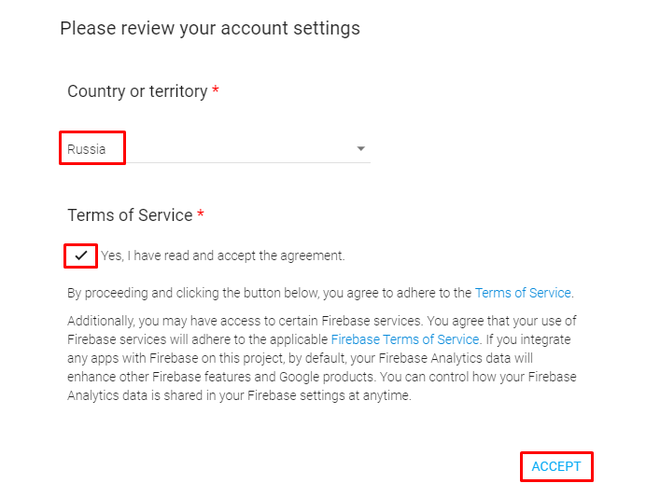The width and height of the screenshot is (660, 497).
Task: Toggle the accept agreement checkbox
Action: 81,255
